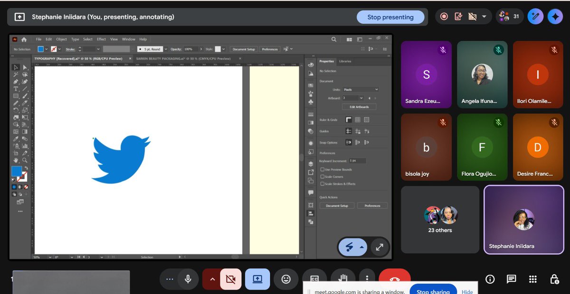Enable Scale Strokes & Effects checkbox

pos(323,184)
